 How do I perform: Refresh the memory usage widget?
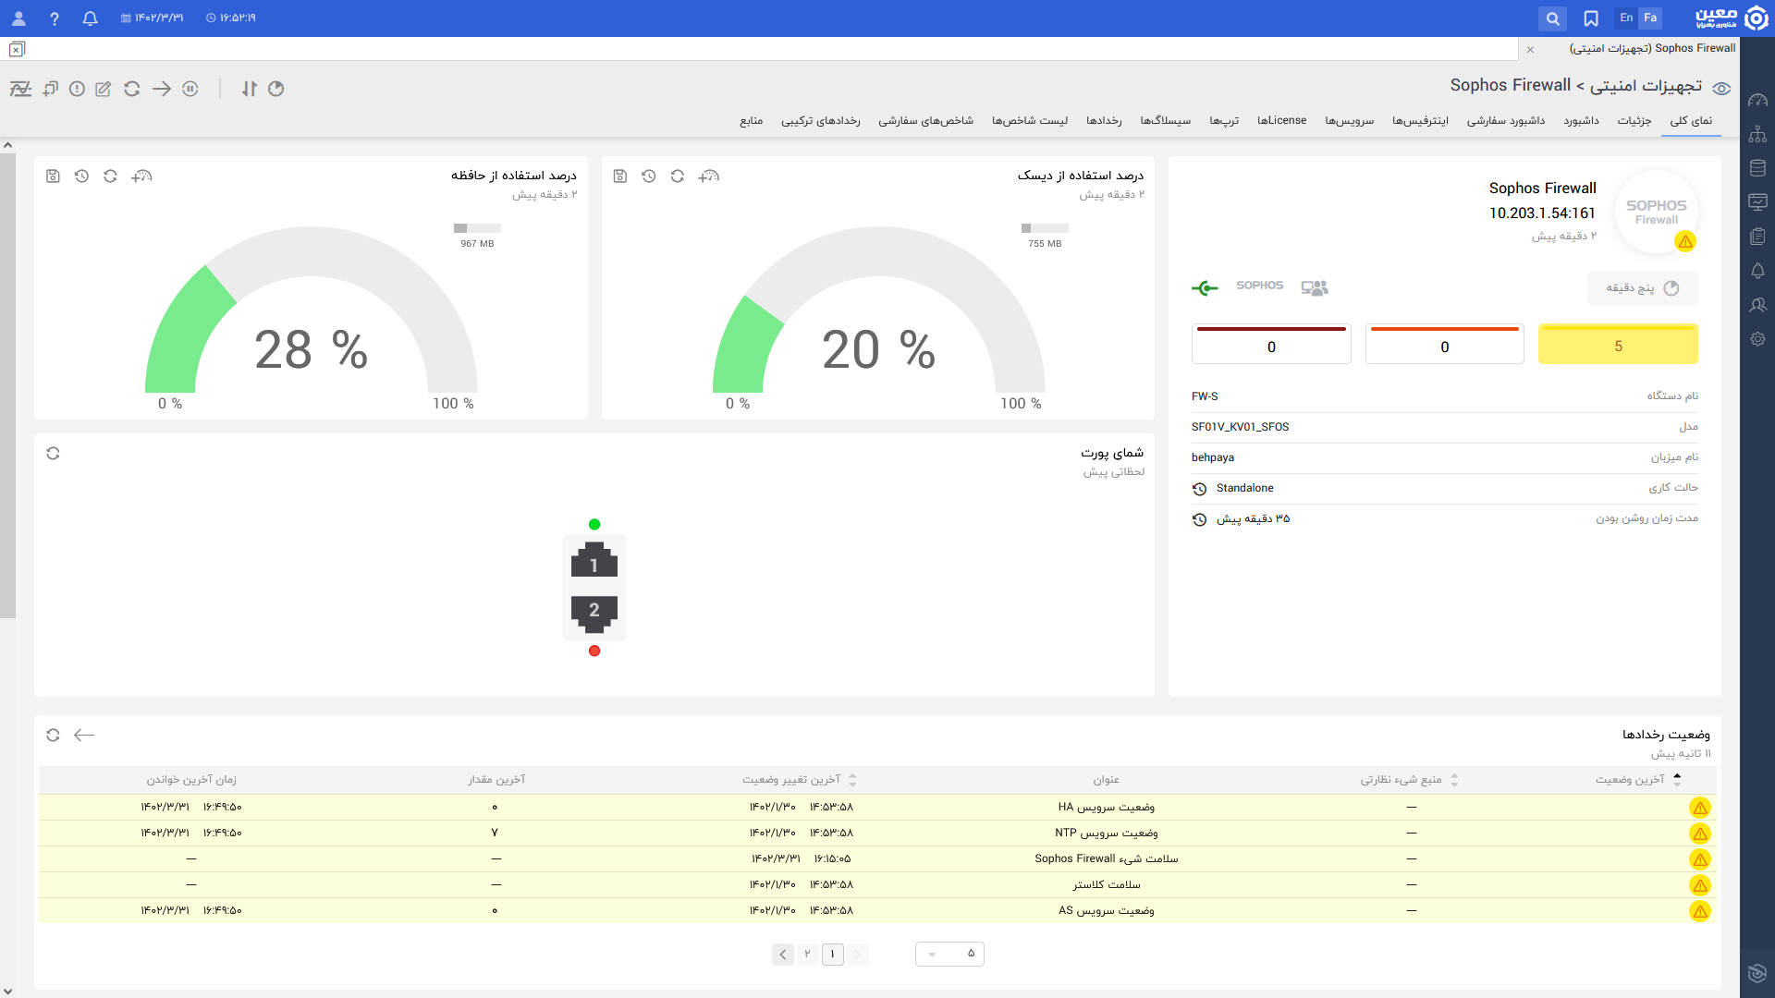110,176
